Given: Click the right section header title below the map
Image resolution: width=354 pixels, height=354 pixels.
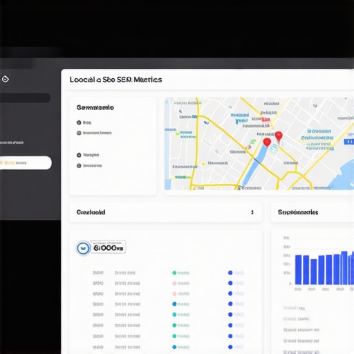Looking at the screenshot, I should coord(298,212).
